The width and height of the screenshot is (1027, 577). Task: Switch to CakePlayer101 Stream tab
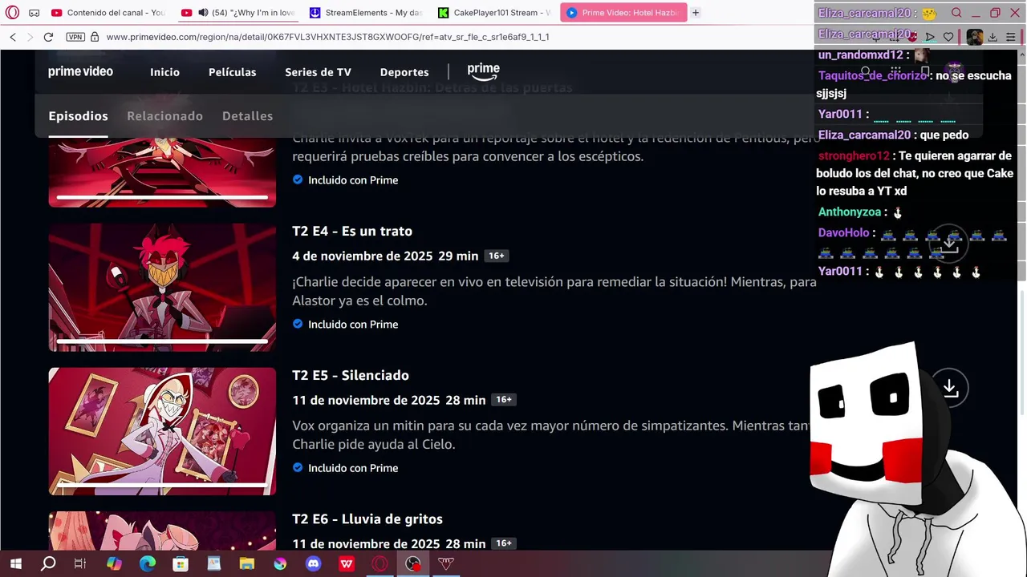click(494, 13)
